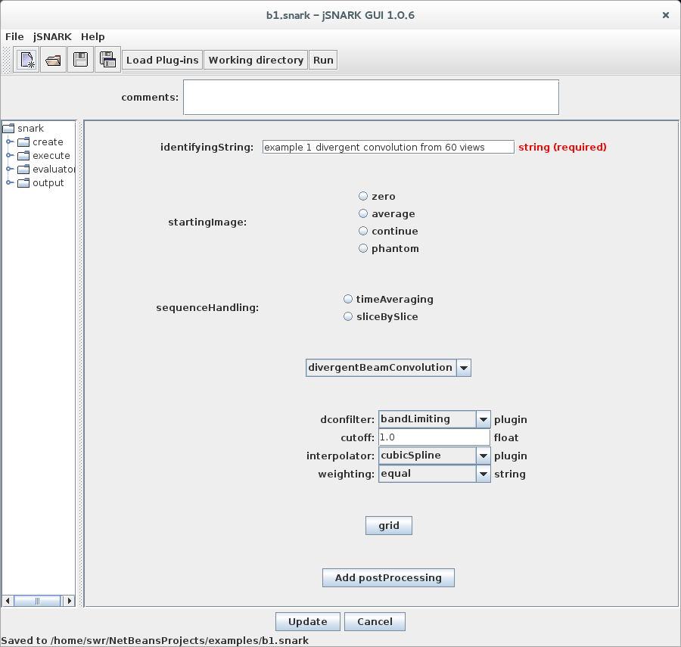Expand the create tree node
This screenshot has height=647, width=681.
pyautogui.click(x=9, y=142)
